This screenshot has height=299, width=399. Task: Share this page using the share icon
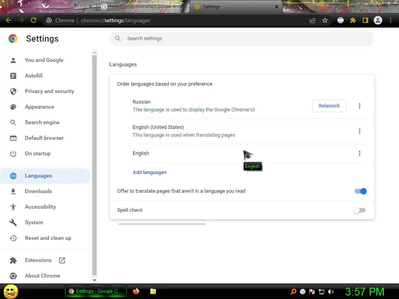[312, 20]
